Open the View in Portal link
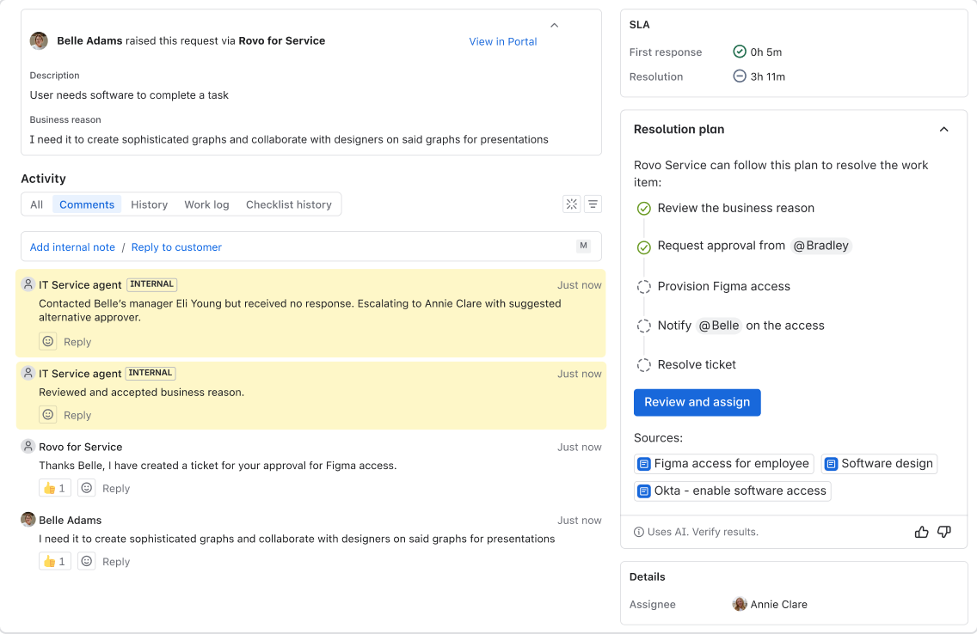The height and width of the screenshot is (634, 977). pos(502,41)
